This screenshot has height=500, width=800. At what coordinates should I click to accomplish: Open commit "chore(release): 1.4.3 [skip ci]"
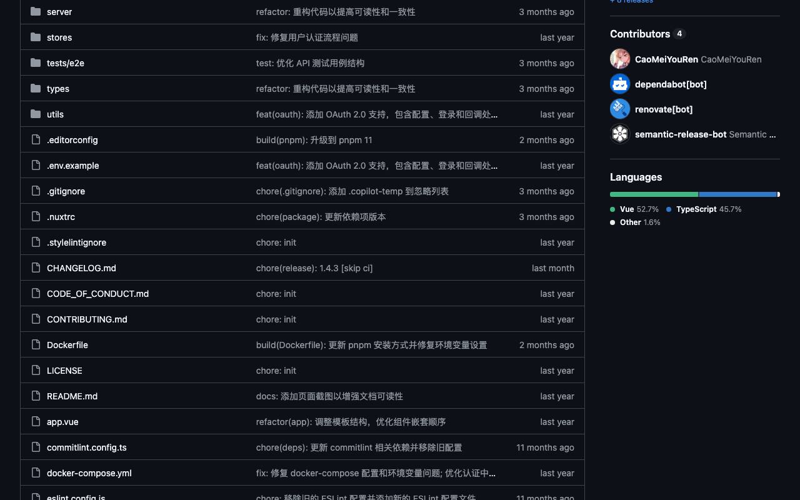[314, 268]
